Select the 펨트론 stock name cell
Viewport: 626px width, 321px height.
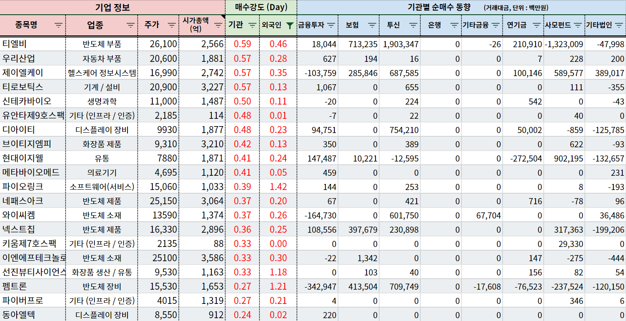[33, 286]
